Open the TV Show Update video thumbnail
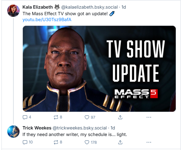181x150 pixels. [99, 69]
